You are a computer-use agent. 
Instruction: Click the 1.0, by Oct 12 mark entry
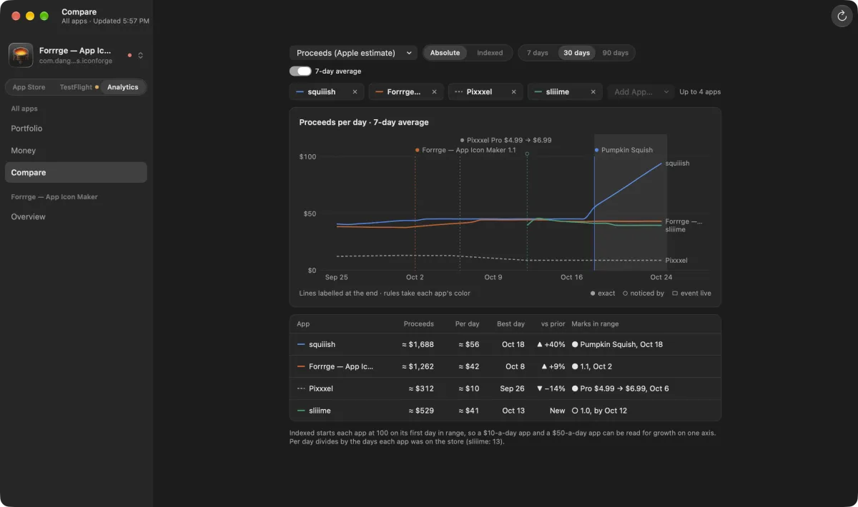tap(599, 411)
